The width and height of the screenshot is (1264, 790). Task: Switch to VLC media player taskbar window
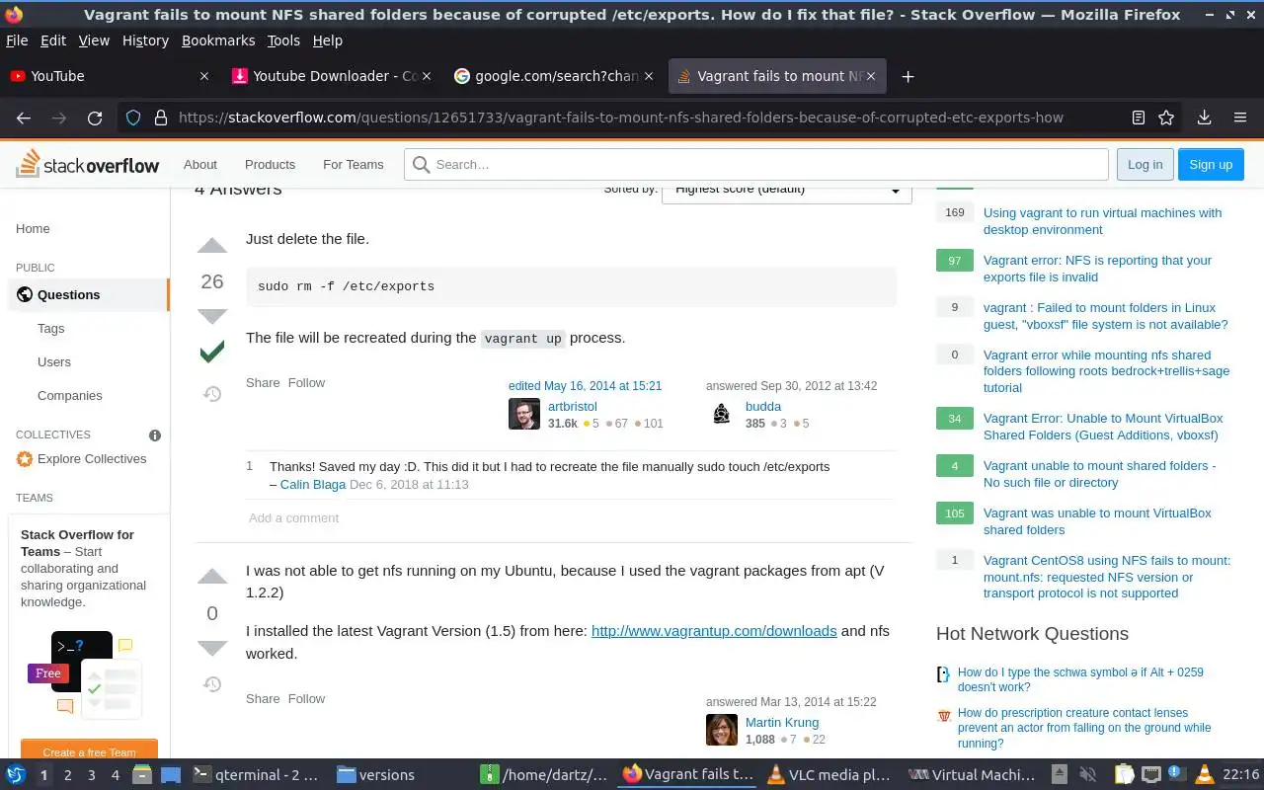coord(829,774)
